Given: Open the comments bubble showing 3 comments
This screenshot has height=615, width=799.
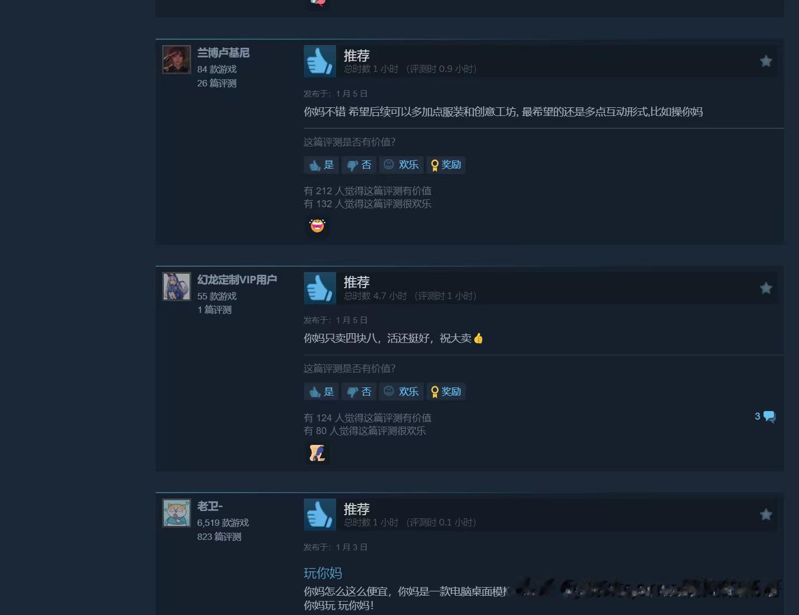Looking at the screenshot, I should [765, 416].
